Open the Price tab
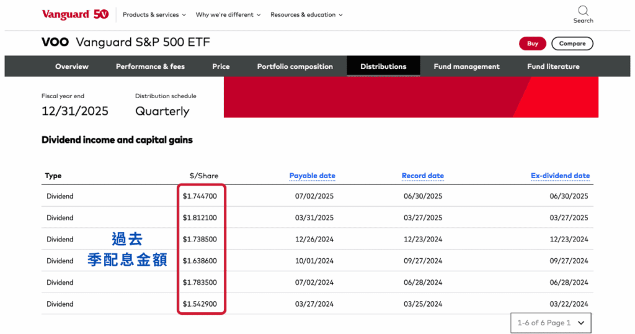Viewport: 635px width, 334px height. [221, 66]
